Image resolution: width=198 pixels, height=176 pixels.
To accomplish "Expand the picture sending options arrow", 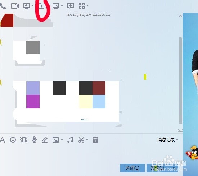I will [62, 140].
